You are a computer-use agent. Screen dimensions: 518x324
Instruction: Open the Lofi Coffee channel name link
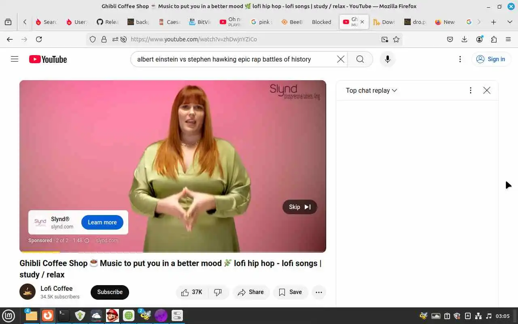57,288
